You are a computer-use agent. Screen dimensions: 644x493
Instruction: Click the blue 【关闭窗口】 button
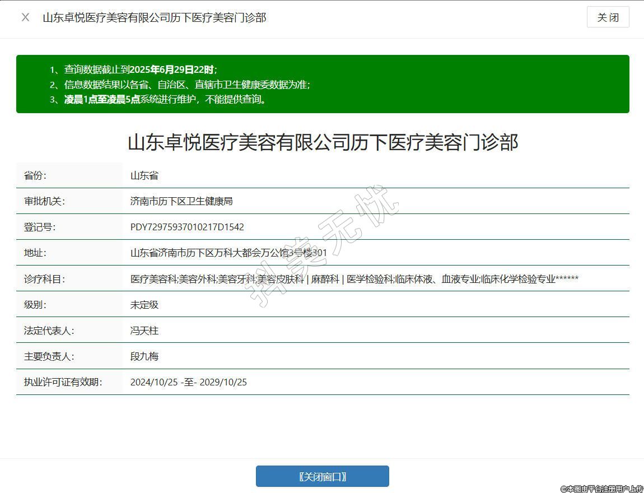pos(322,476)
